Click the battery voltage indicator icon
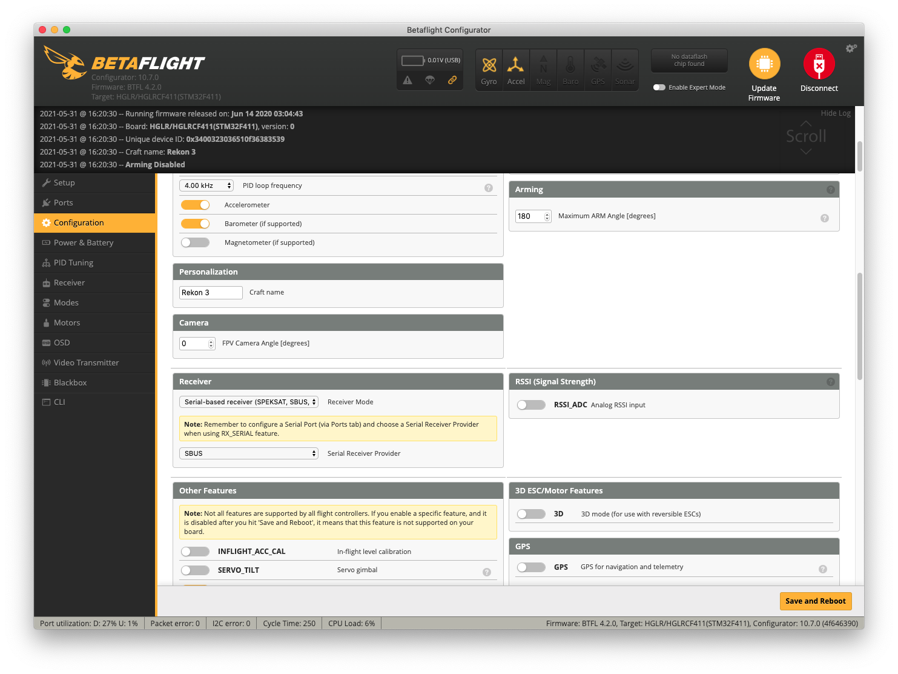 coord(413,61)
